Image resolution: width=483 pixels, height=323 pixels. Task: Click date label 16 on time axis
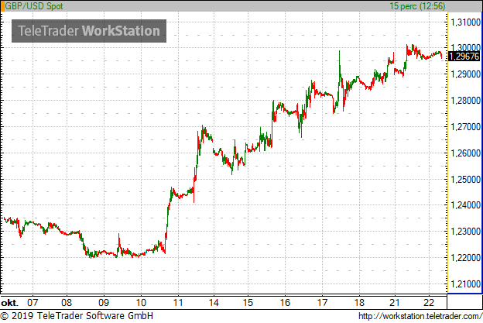tap(285, 302)
